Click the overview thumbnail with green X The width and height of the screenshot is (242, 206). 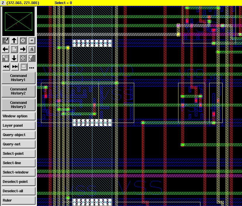pyautogui.click(x=18, y=22)
